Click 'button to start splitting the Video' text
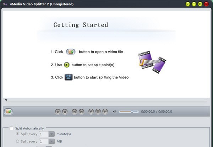Screen dimensions: 213x147 101,77
